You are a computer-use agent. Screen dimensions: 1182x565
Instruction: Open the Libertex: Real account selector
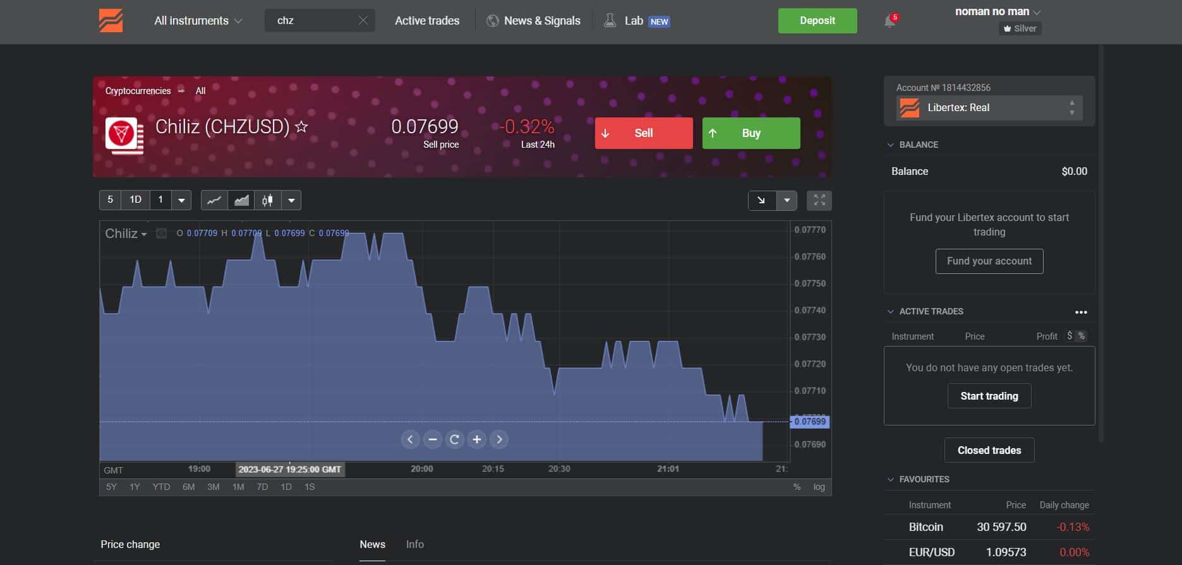click(989, 108)
